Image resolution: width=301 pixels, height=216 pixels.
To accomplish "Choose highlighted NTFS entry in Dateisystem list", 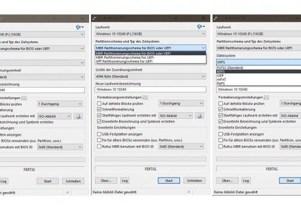I will pyautogui.click(x=259, y=71).
